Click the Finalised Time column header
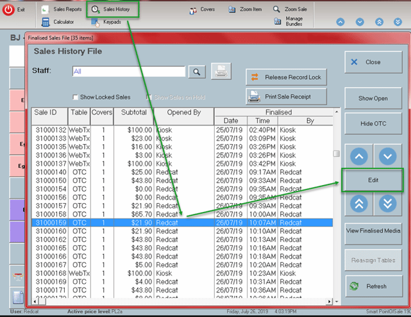Screen dimensions: 411x317 click(x=263, y=120)
